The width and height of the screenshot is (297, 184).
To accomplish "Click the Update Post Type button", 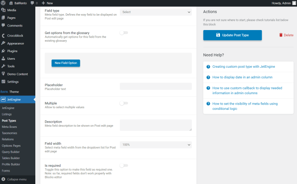I will pyautogui.click(x=232, y=35).
